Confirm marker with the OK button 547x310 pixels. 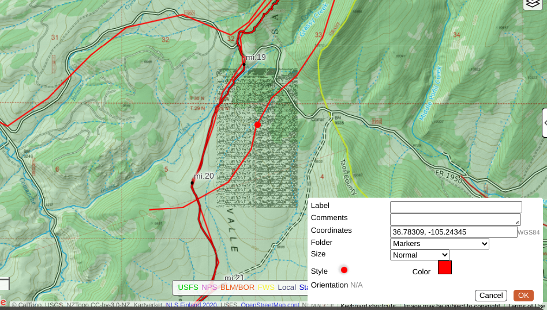point(523,296)
